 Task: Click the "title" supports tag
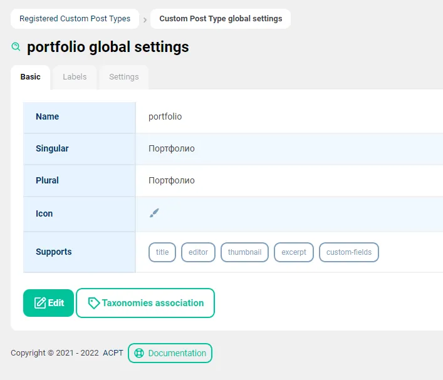pyautogui.click(x=162, y=252)
